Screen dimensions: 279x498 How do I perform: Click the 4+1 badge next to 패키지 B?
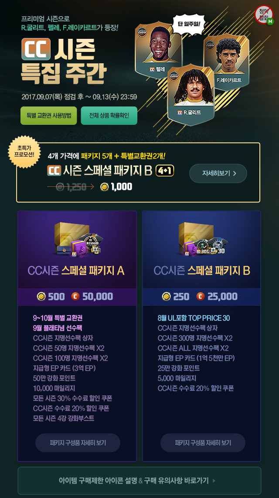click(165, 171)
